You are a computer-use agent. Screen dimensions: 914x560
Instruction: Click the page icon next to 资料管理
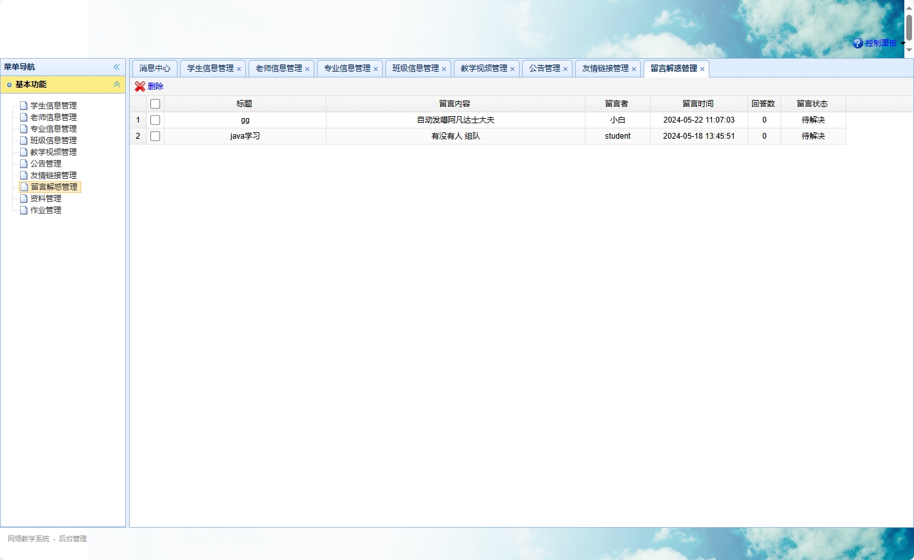[x=23, y=198]
